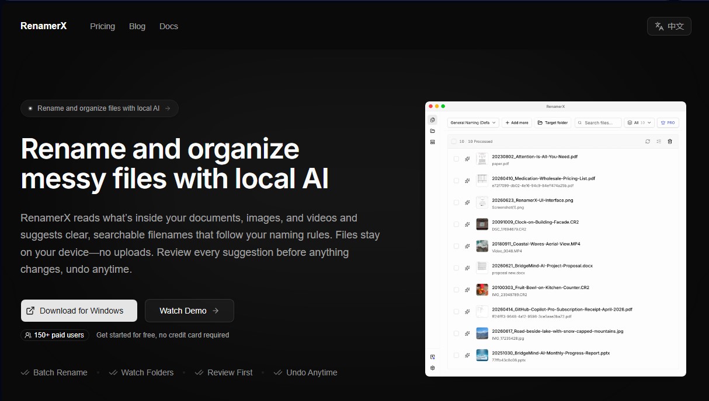This screenshot has width=709, height=401.
Task: Click original name Screenshot(1).png
Action: pos(508,207)
